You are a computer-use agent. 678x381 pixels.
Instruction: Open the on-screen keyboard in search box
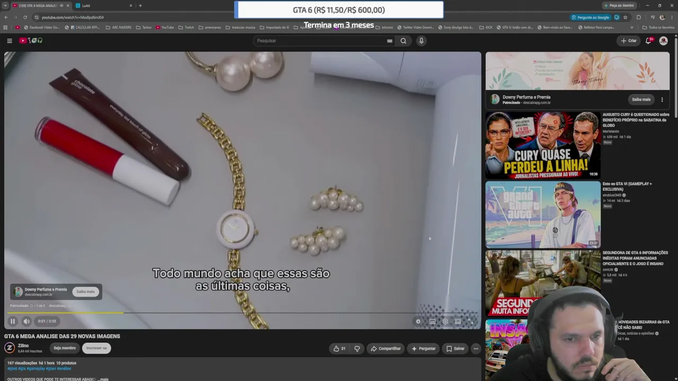click(389, 41)
